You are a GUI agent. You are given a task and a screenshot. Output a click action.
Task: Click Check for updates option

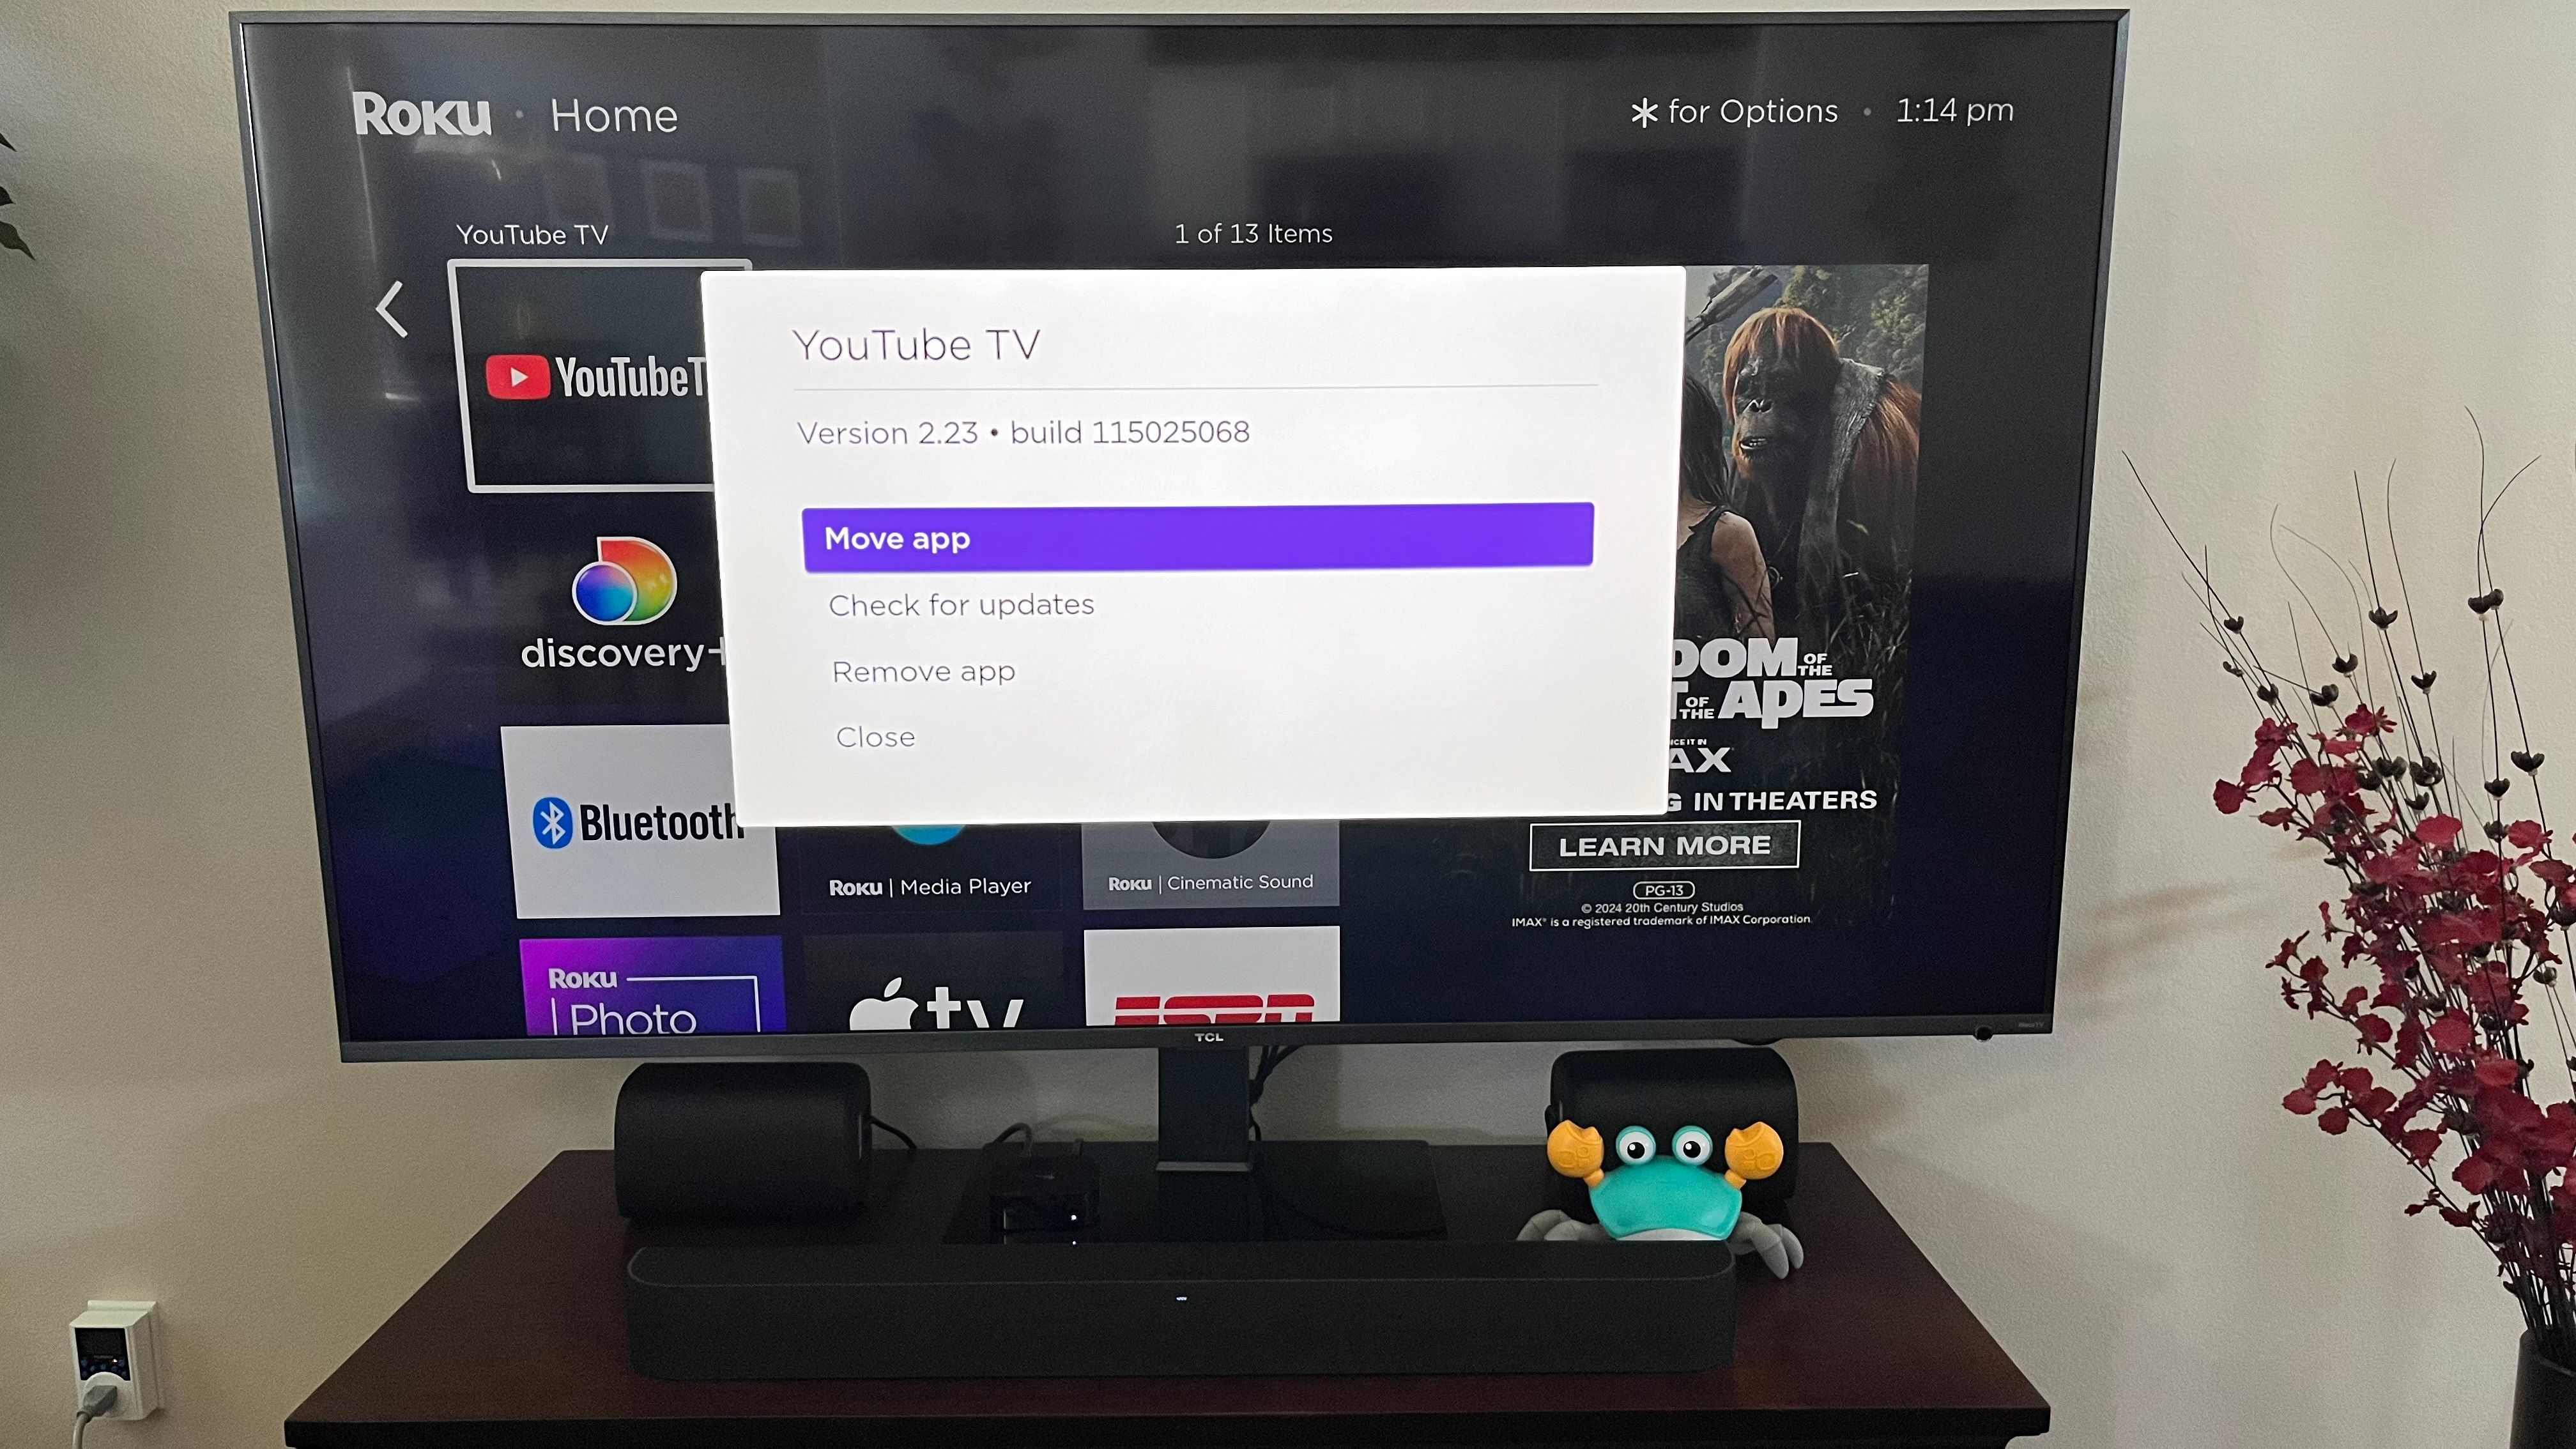coord(962,603)
